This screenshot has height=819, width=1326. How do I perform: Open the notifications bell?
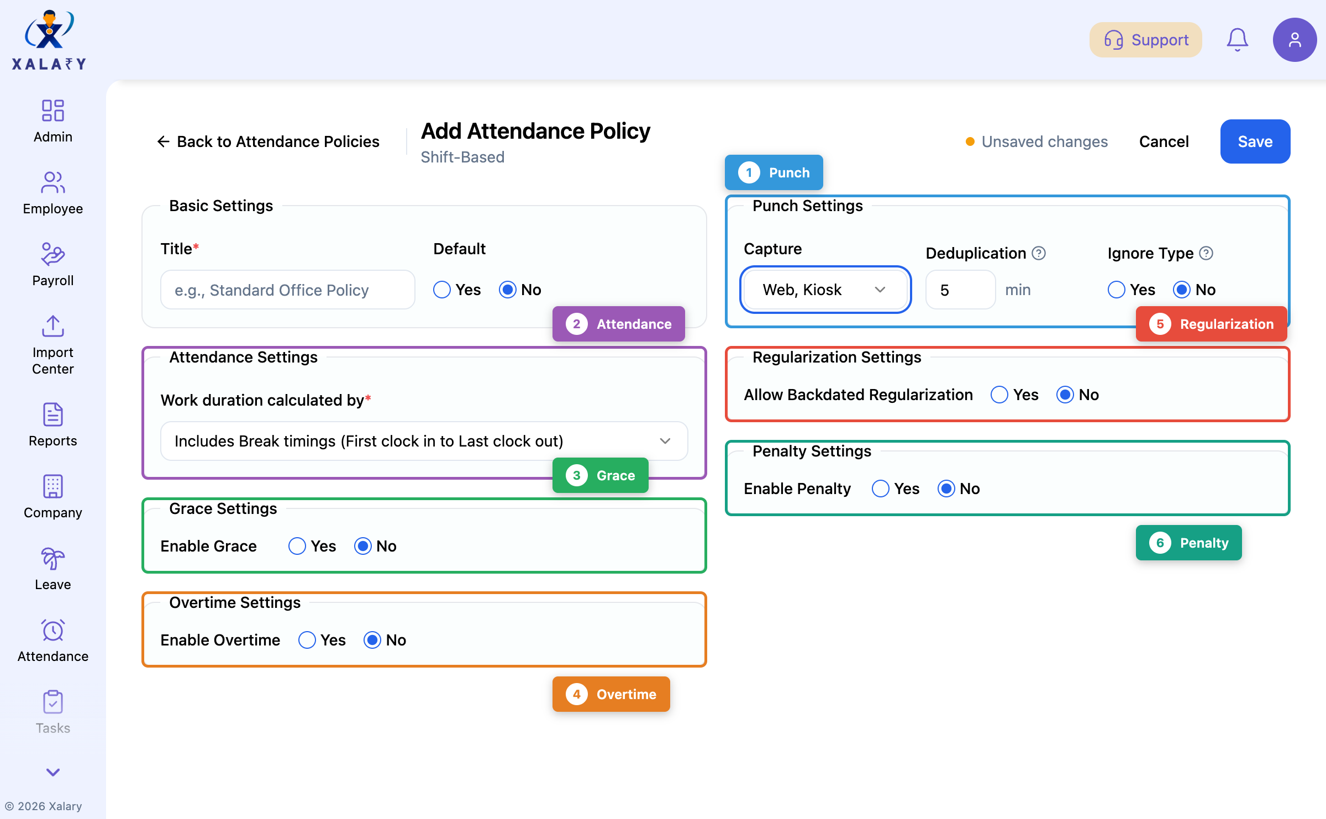coord(1237,39)
